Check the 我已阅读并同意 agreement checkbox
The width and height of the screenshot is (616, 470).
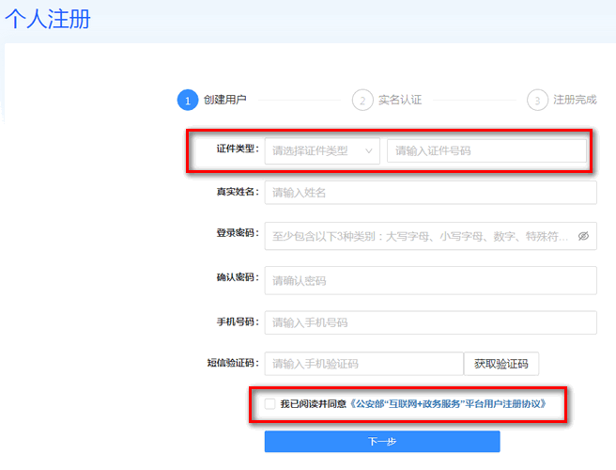[x=269, y=403]
